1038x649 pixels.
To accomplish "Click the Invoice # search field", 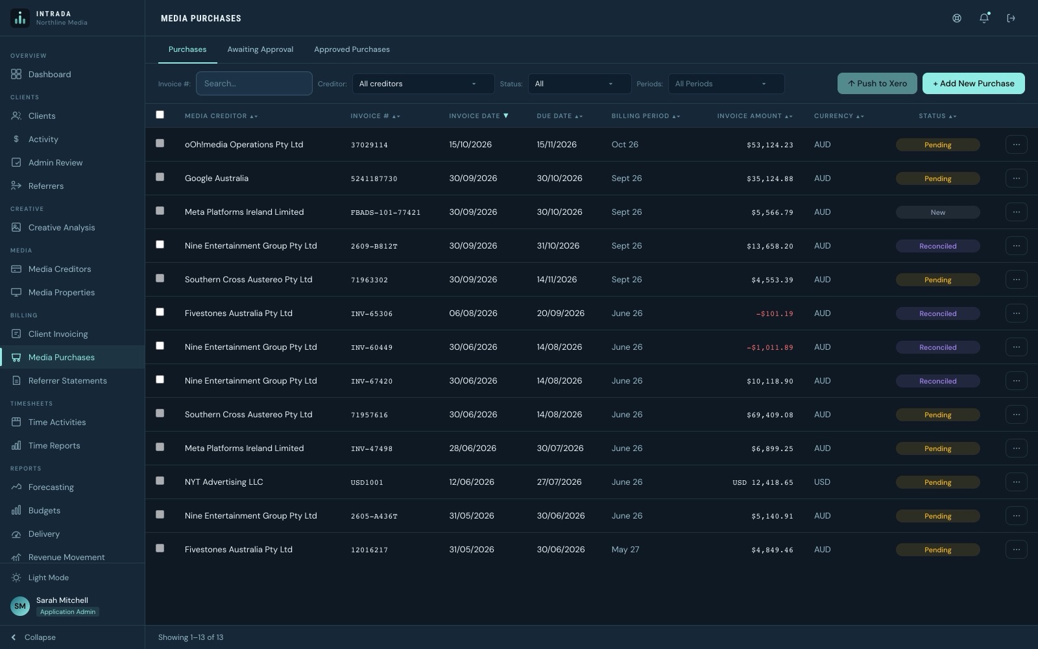I will tap(254, 84).
